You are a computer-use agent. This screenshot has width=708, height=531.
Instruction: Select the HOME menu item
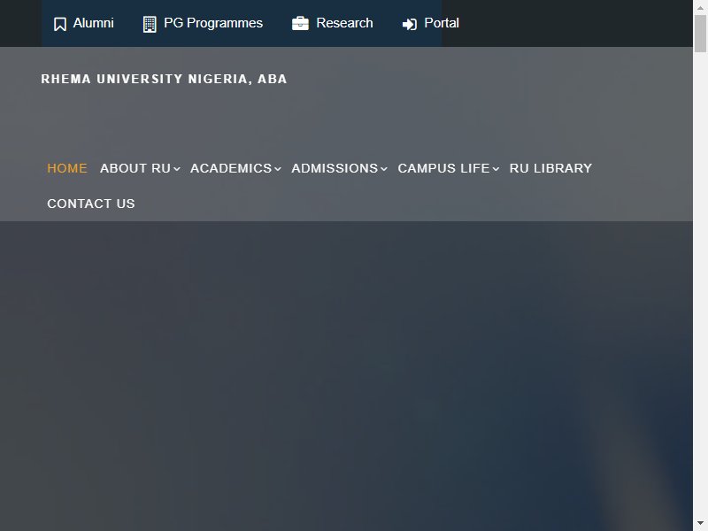67,168
